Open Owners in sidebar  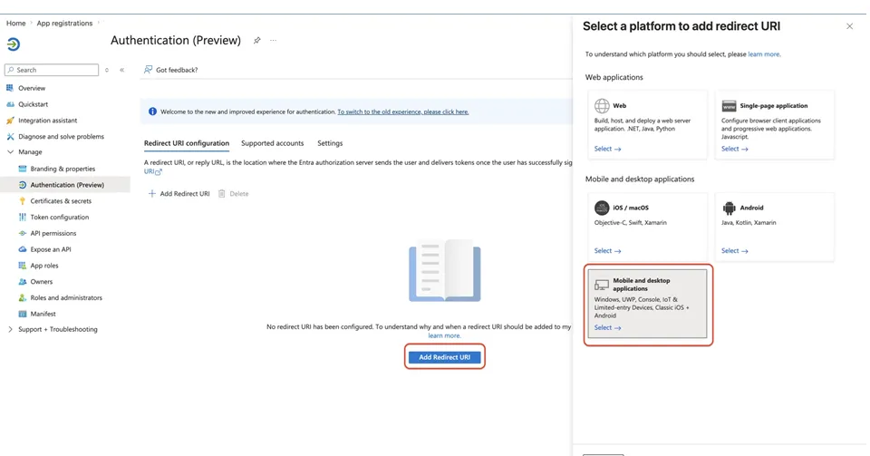(42, 281)
